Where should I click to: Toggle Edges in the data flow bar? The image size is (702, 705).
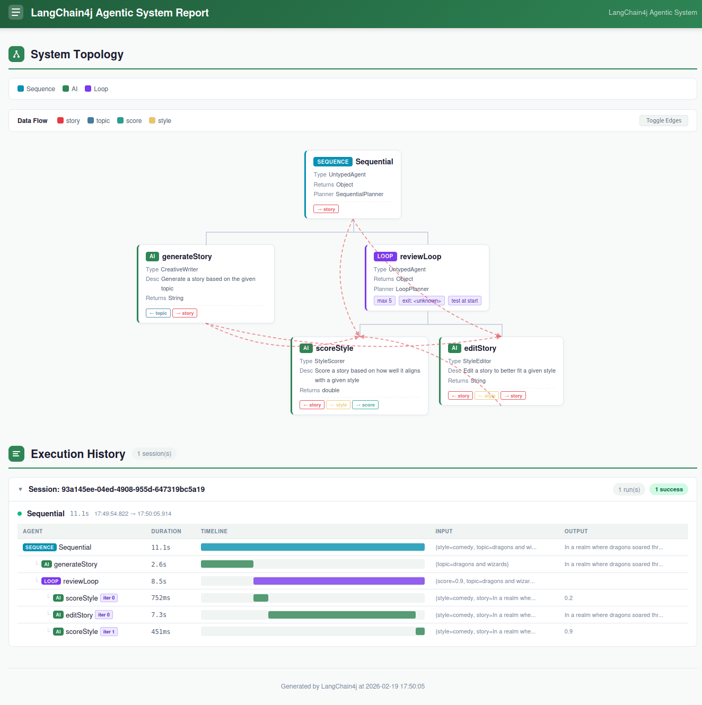663,120
